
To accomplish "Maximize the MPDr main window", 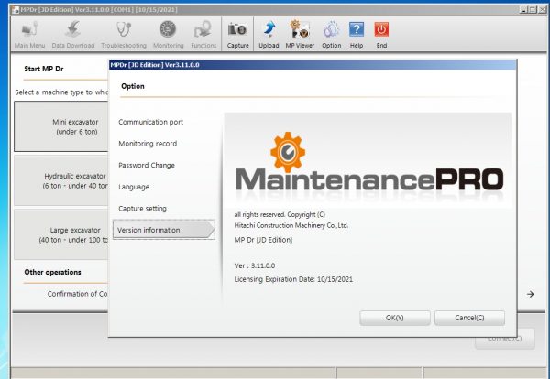I will [x=533, y=10].
